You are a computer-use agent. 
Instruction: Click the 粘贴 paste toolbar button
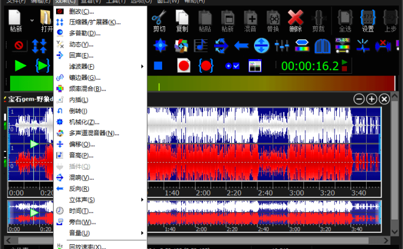(205, 21)
